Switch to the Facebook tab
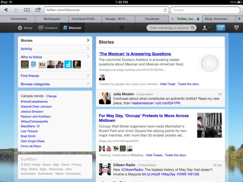 (152, 19)
